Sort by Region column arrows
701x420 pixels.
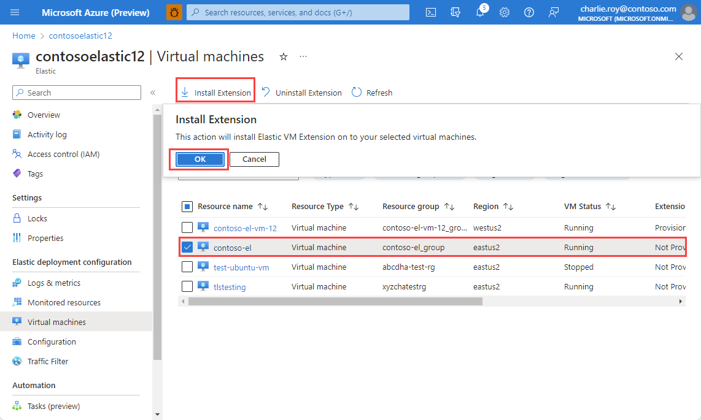click(x=508, y=207)
